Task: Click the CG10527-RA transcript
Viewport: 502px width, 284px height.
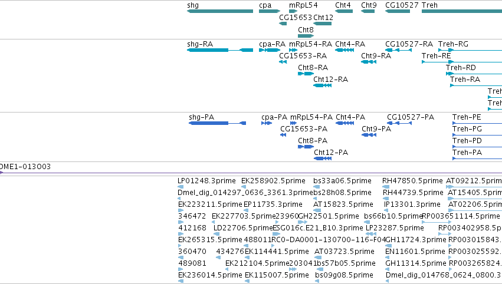Action: pyautogui.click(x=398, y=50)
